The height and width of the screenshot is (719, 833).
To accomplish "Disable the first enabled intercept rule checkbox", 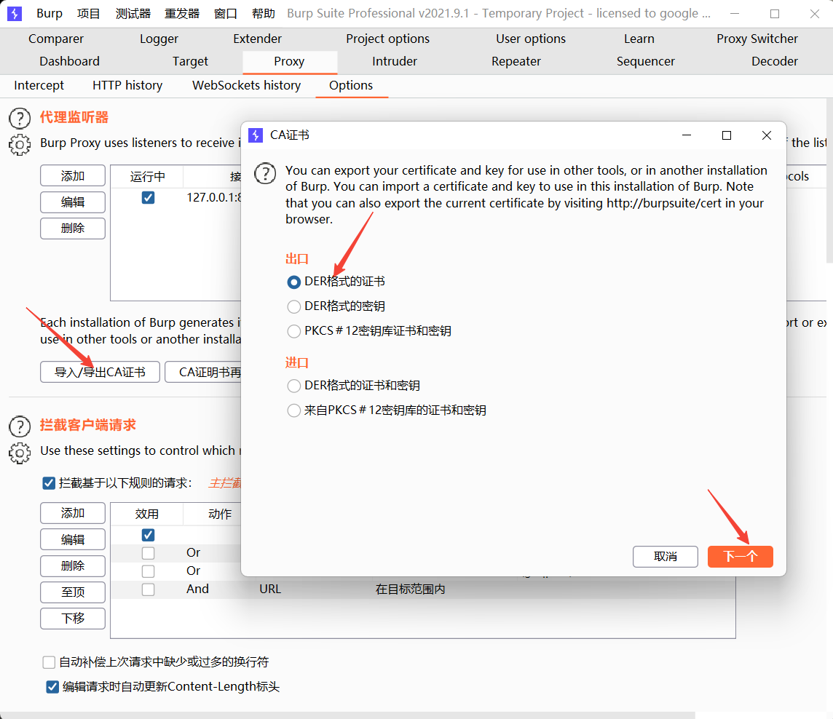I will coord(149,535).
